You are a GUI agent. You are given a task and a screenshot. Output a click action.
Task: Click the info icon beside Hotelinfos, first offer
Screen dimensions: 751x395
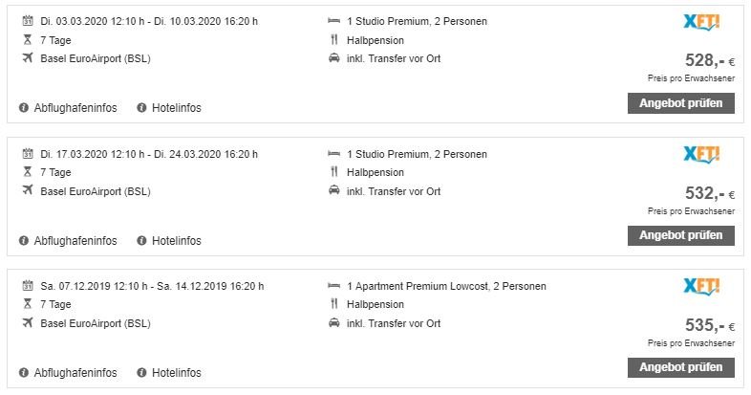[x=141, y=108]
